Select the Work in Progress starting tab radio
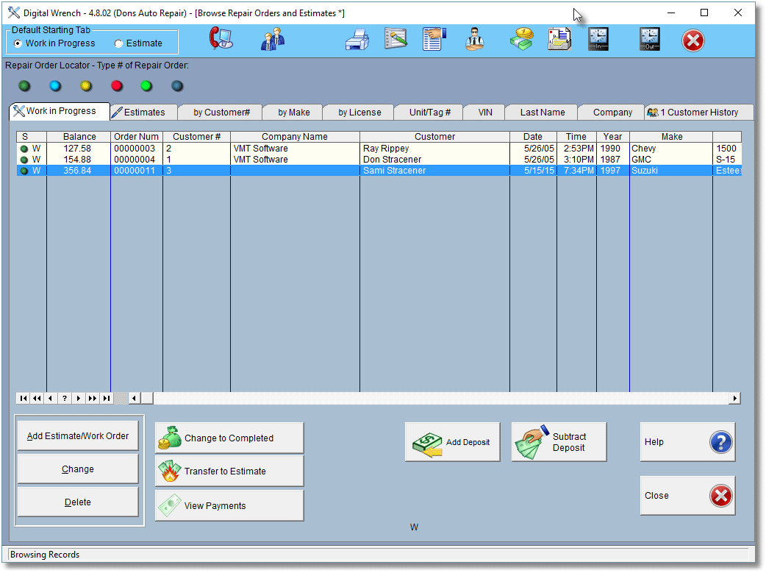This screenshot has width=766, height=573. click(16, 43)
